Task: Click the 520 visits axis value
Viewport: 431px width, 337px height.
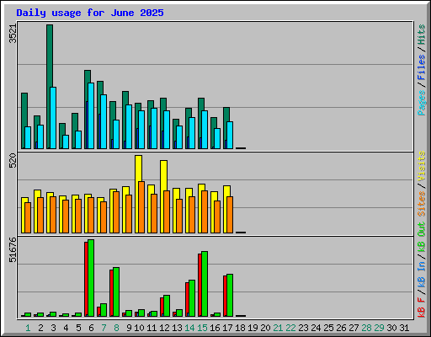Action: click(x=13, y=161)
